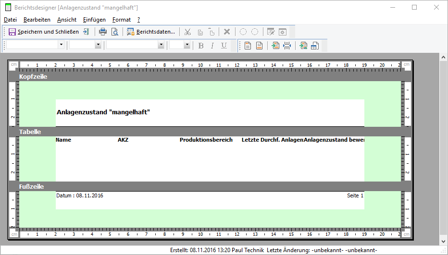Maximize the Berichtsdesigner window
The width and height of the screenshot is (448, 255).
pyautogui.click(x=414, y=7)
